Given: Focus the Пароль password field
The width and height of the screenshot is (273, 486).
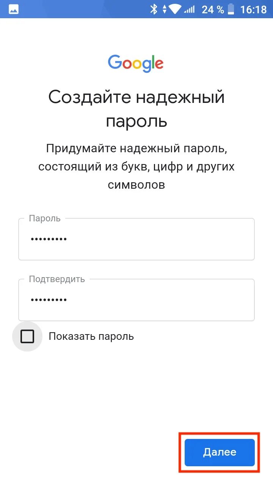Looking at the screenshot, I should click(136, 239).
